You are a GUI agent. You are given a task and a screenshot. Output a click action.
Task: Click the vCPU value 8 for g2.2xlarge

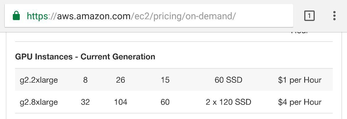85,80
